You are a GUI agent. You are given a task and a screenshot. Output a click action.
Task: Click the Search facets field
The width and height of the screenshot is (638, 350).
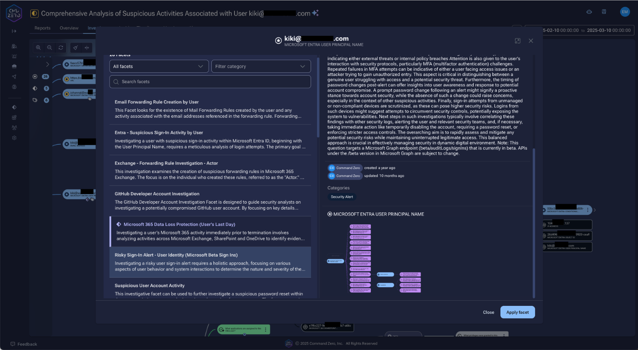(x=210, y=82)
